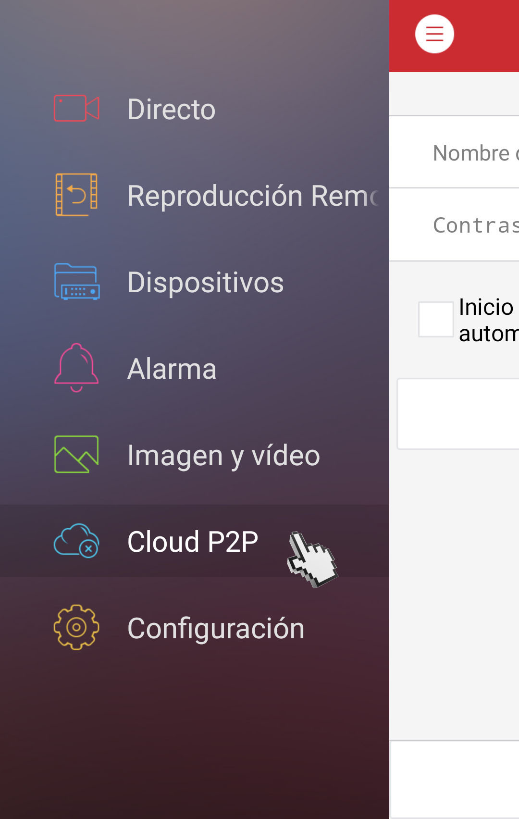
Task: Open Alarma menu entry
Action: (195, 368)
